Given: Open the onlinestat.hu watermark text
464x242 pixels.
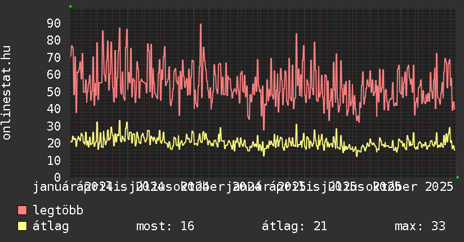Looking at the screenshot, I should tap(7, 93).
